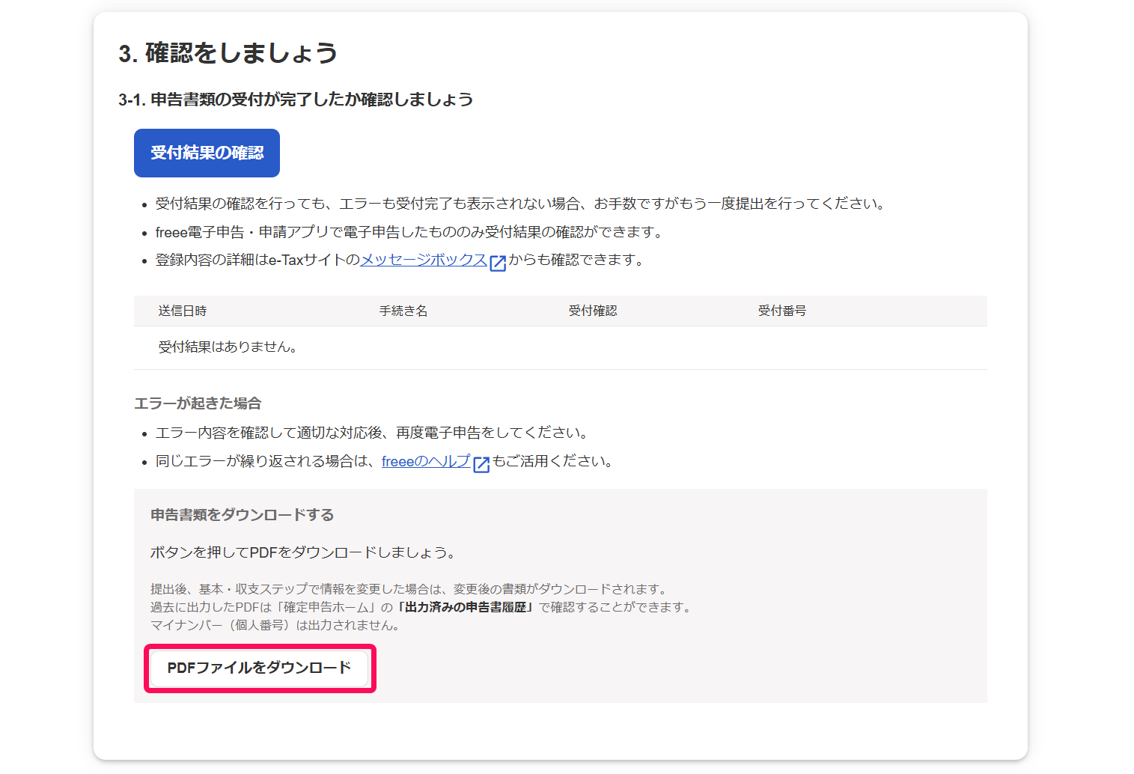Screen dimensions: 1134x774
Task: Select the 手続き名 column header
Action: pos(403,311)
